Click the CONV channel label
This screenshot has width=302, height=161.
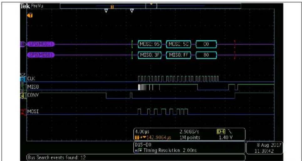tap(33, 95)
